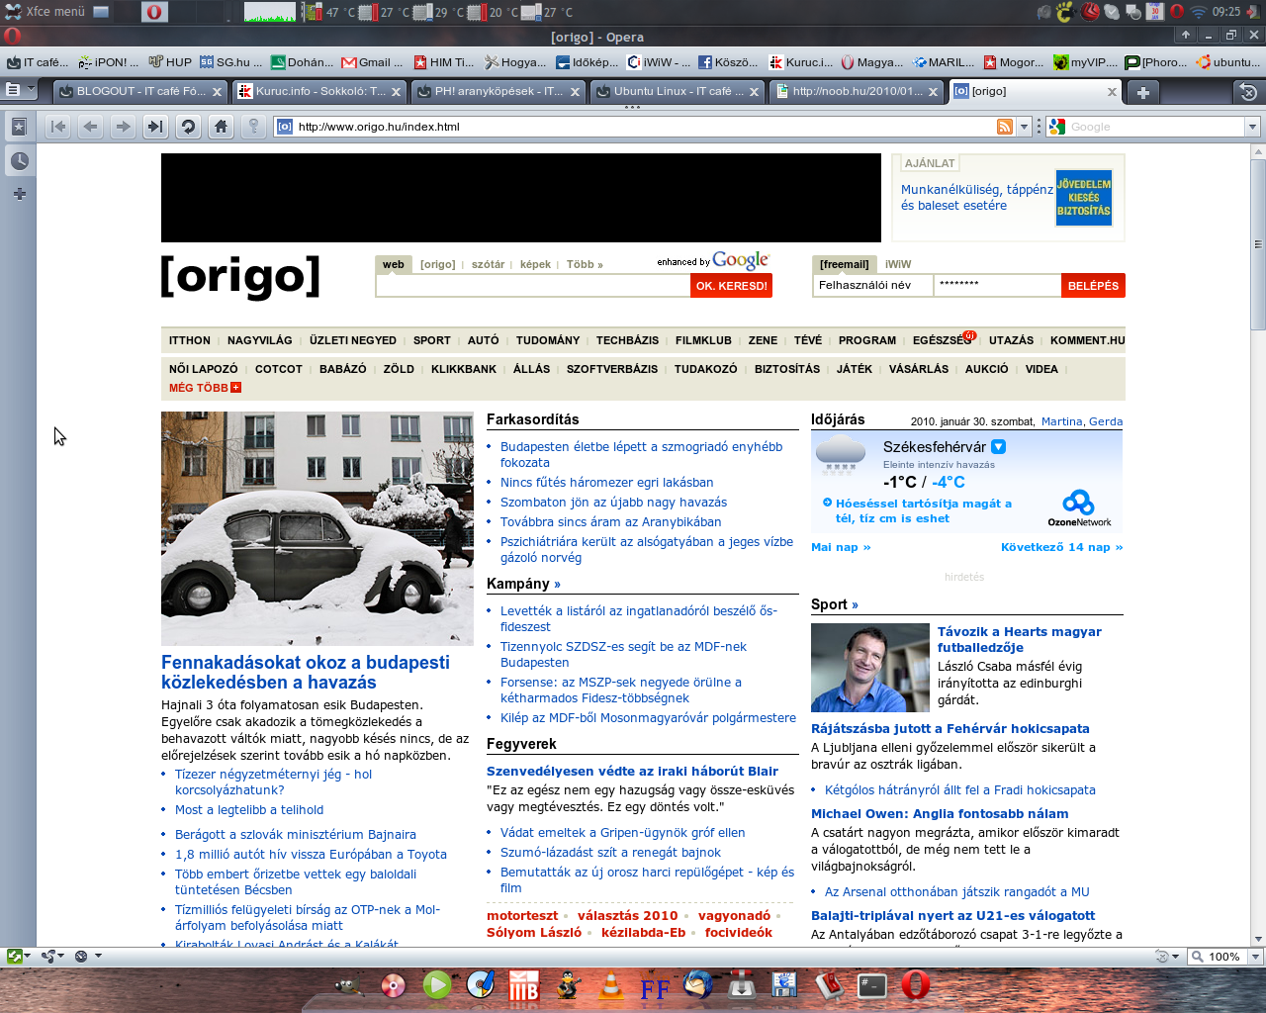Open the TECHBÁZIS menu item
This screenshot has height=1013, width=1266.
(x=627, y=340)
